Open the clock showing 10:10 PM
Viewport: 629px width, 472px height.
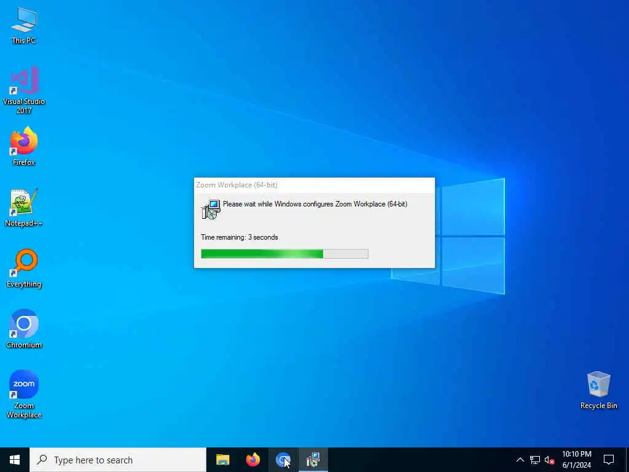click(576, 460)
